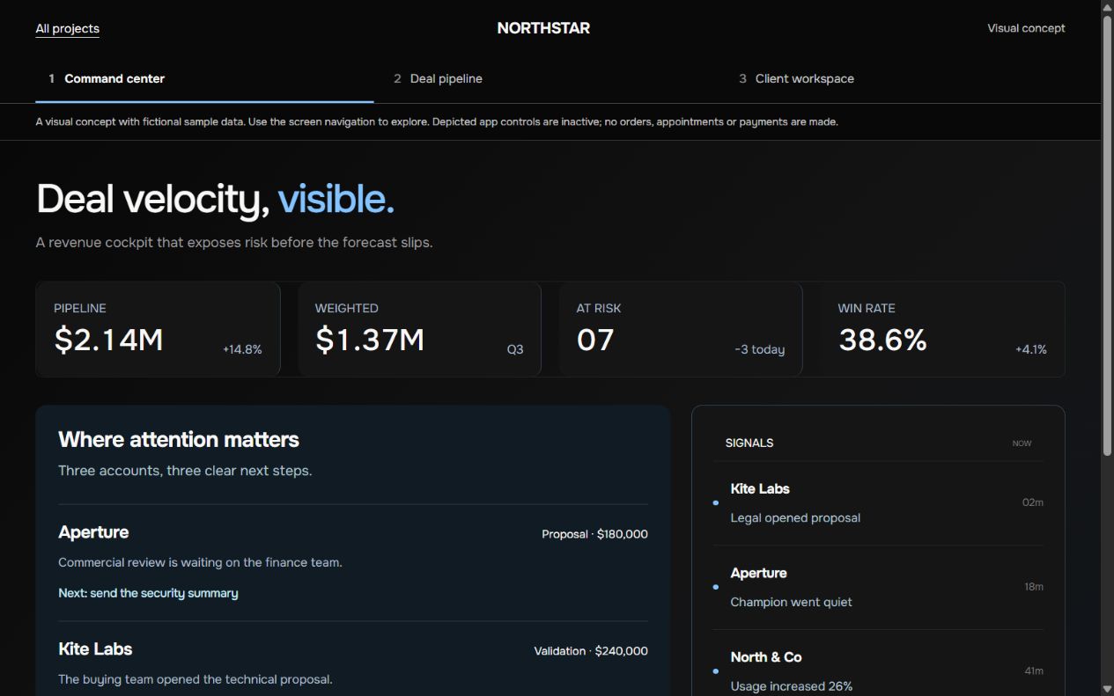
Task: Click the +4.1% win rate change
Action: (x=1031, y=349)
